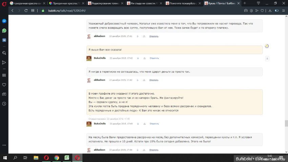Open WhatsApp in the Opera sidebar
This screenshot has width=288, height=162.
pos(4,31)
